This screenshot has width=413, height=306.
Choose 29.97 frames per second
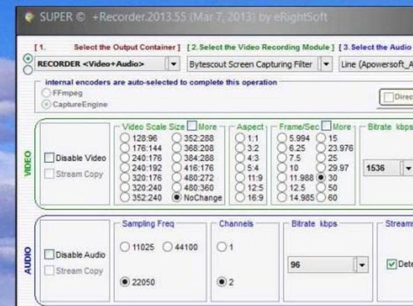click(322, 168)
